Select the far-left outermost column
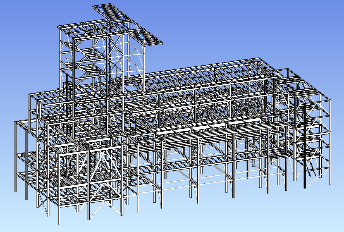This screenshot has width=344, height=232. click(16, 156)
